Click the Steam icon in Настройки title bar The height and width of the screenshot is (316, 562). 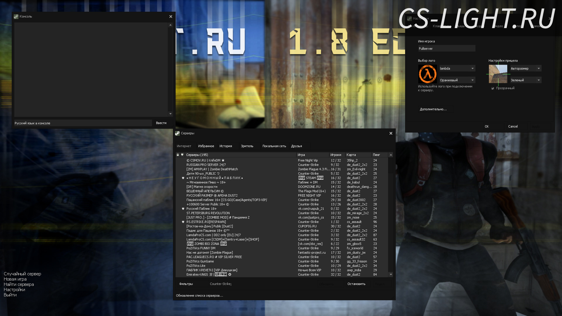tap(409, 18)
